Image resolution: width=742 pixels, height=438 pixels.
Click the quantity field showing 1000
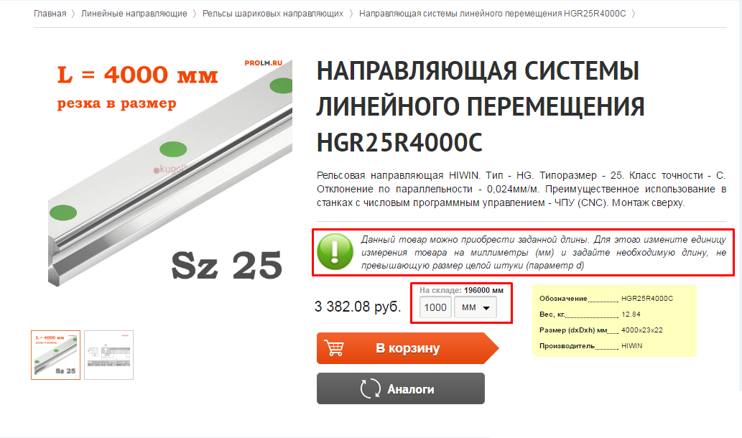pos(435,307)
